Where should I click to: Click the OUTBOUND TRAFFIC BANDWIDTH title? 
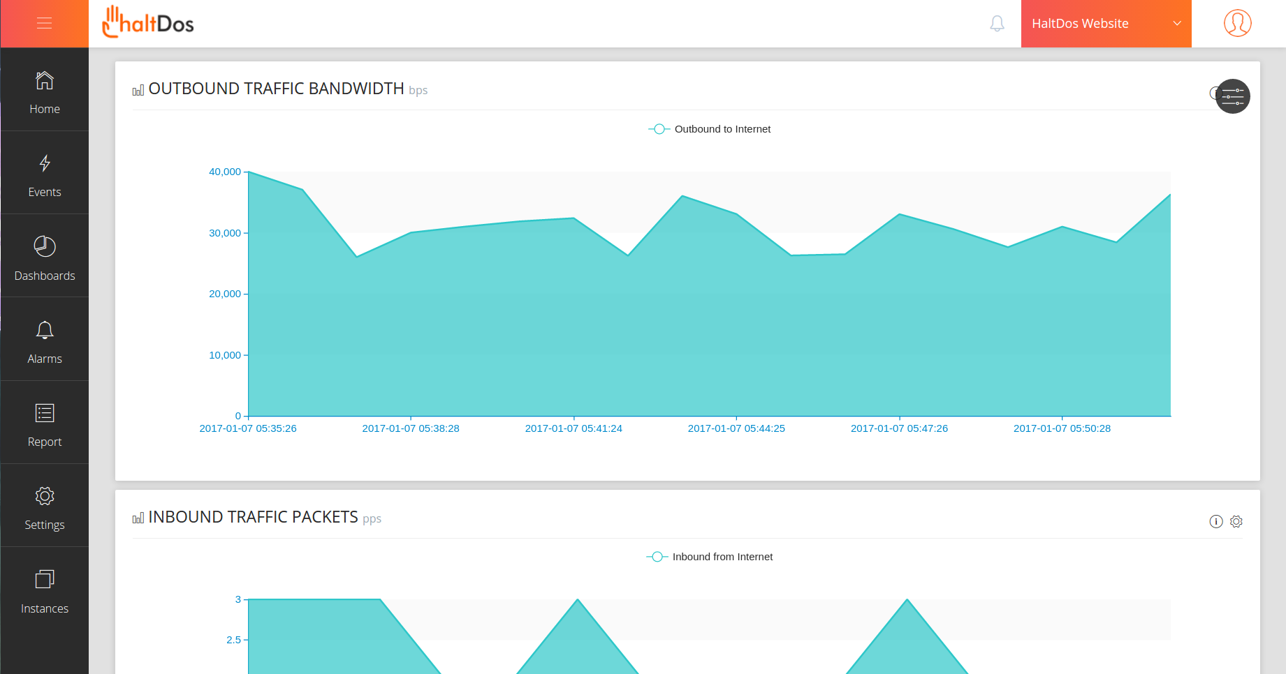[277, 89]
